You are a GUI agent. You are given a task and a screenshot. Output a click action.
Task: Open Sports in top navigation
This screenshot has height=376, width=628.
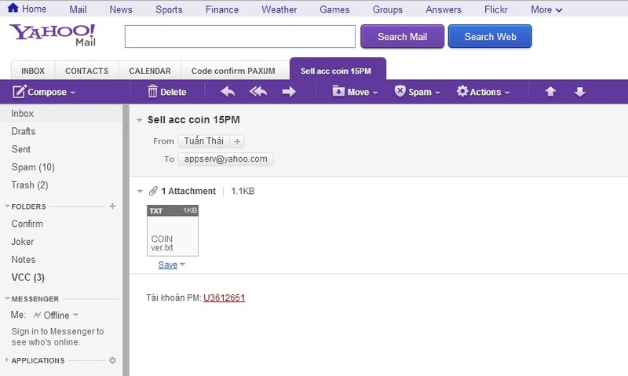[x=169, y=9]
